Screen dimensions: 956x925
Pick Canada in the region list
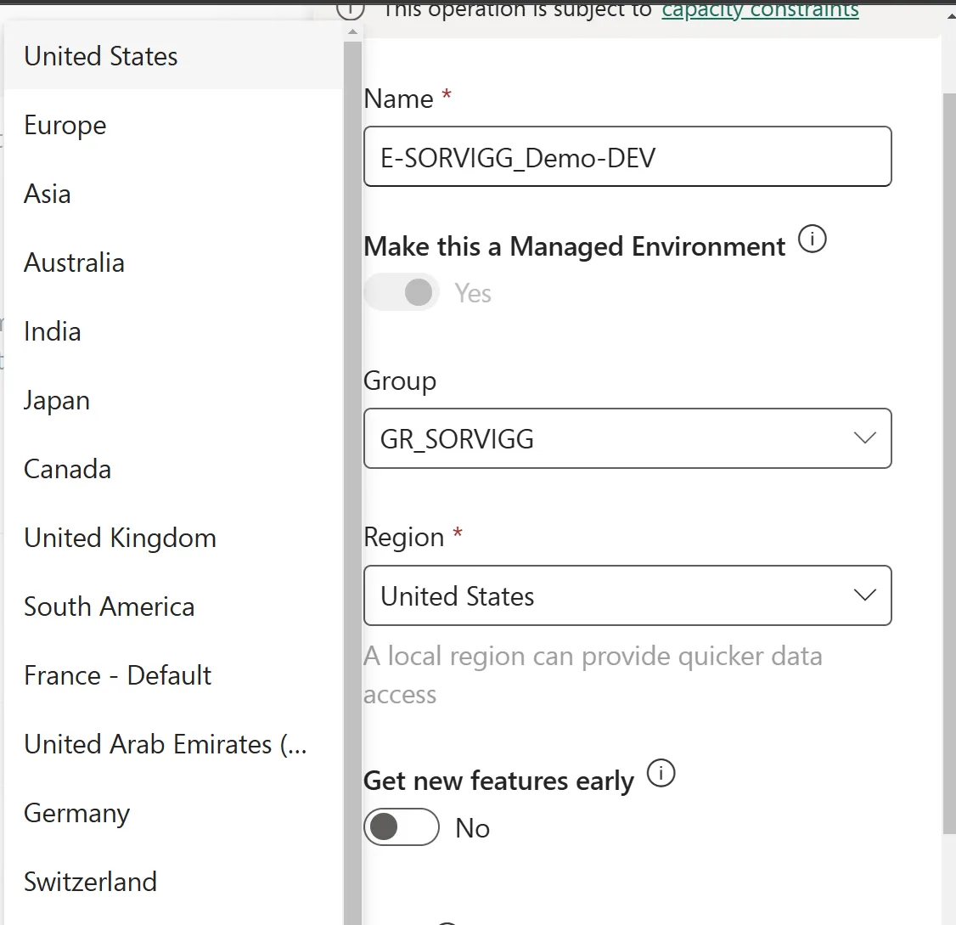click(173, 469)
